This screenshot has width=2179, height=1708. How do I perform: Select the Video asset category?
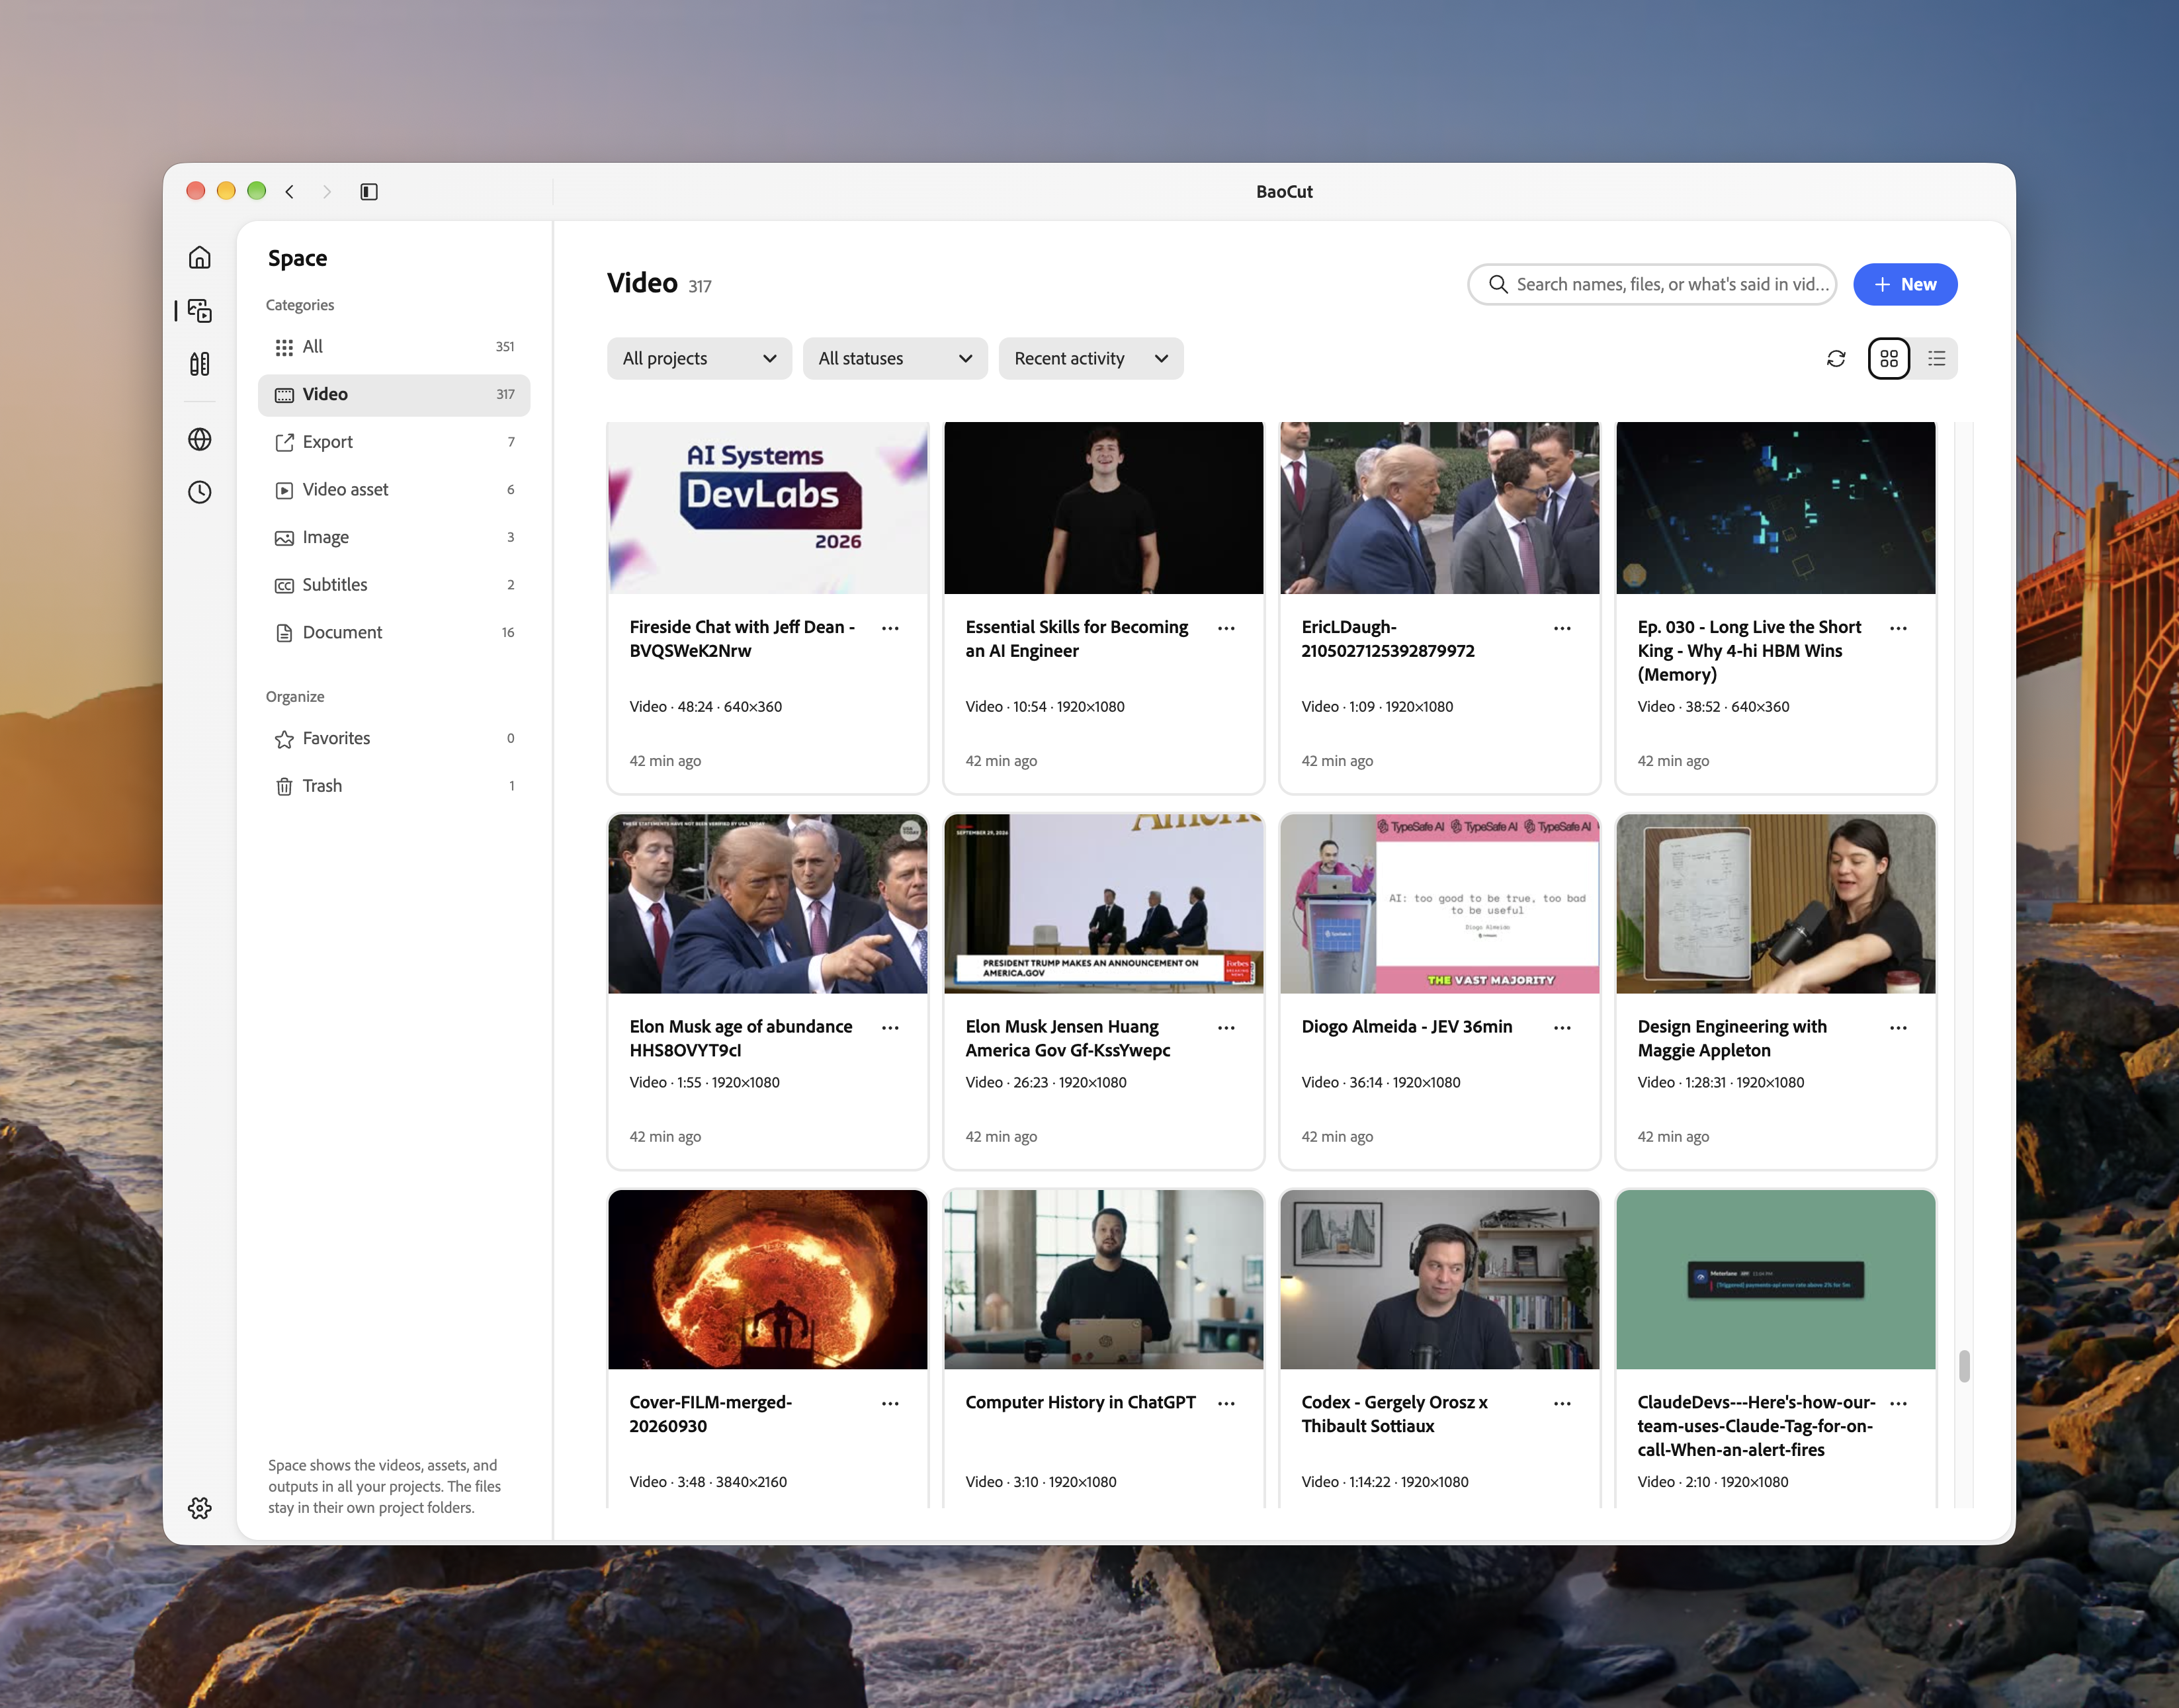click(394, 490)
